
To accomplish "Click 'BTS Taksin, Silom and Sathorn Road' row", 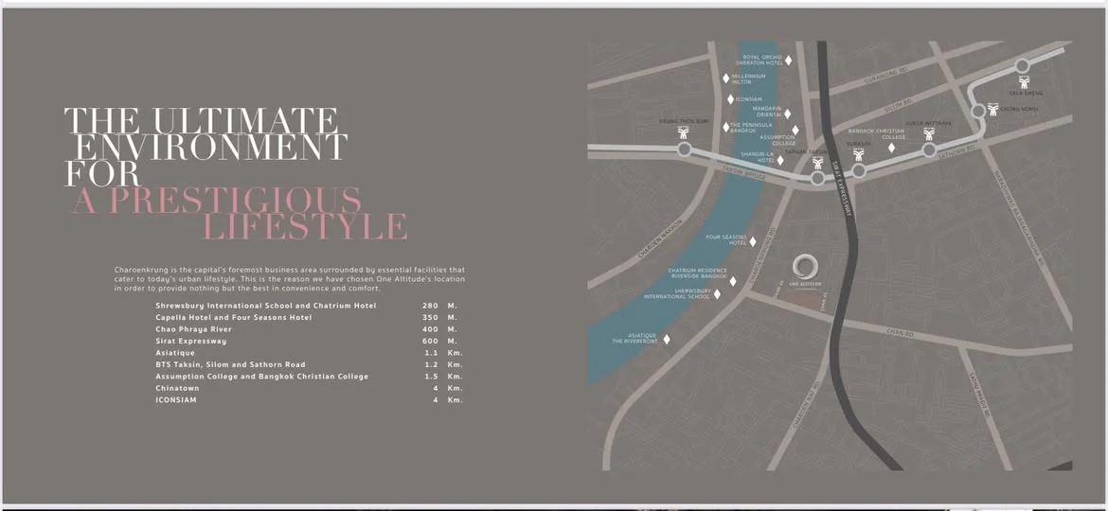I will (x=309, y=364).
